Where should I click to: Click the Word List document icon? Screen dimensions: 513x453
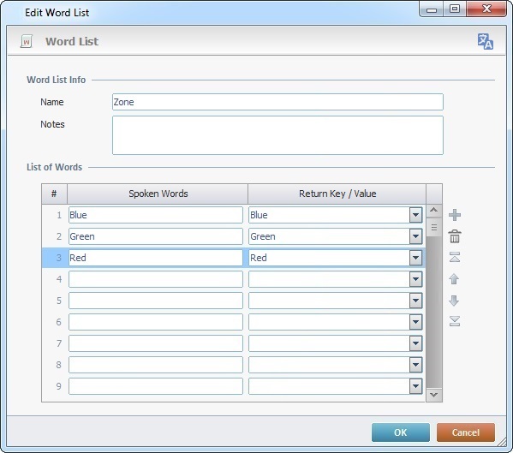[x=27, y=42]
